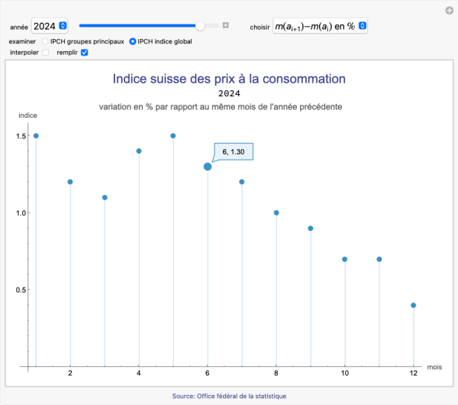
Task: Click the data point for month 3
Action: click(105, 197)
